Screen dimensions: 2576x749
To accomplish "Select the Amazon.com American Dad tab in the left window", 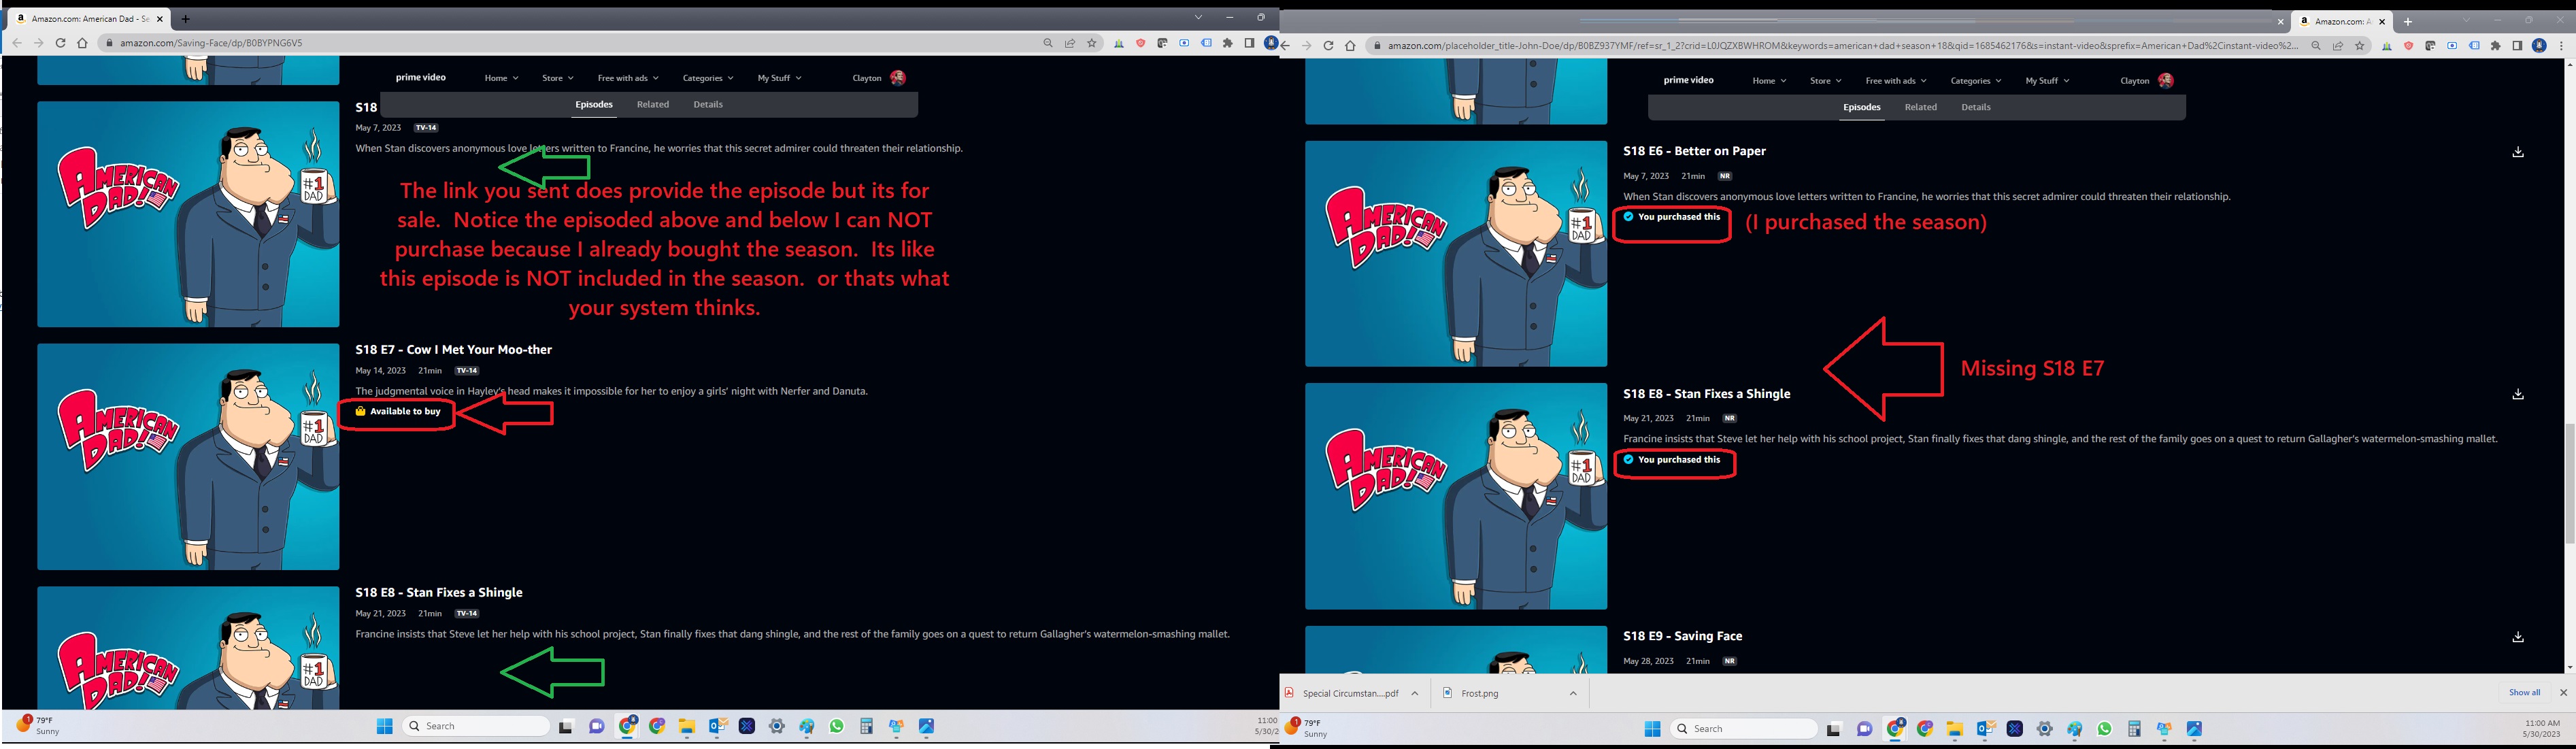I will tap(88, 18).
